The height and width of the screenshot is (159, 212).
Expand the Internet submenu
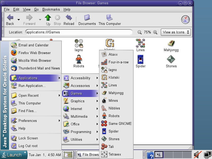pos(81,109)
